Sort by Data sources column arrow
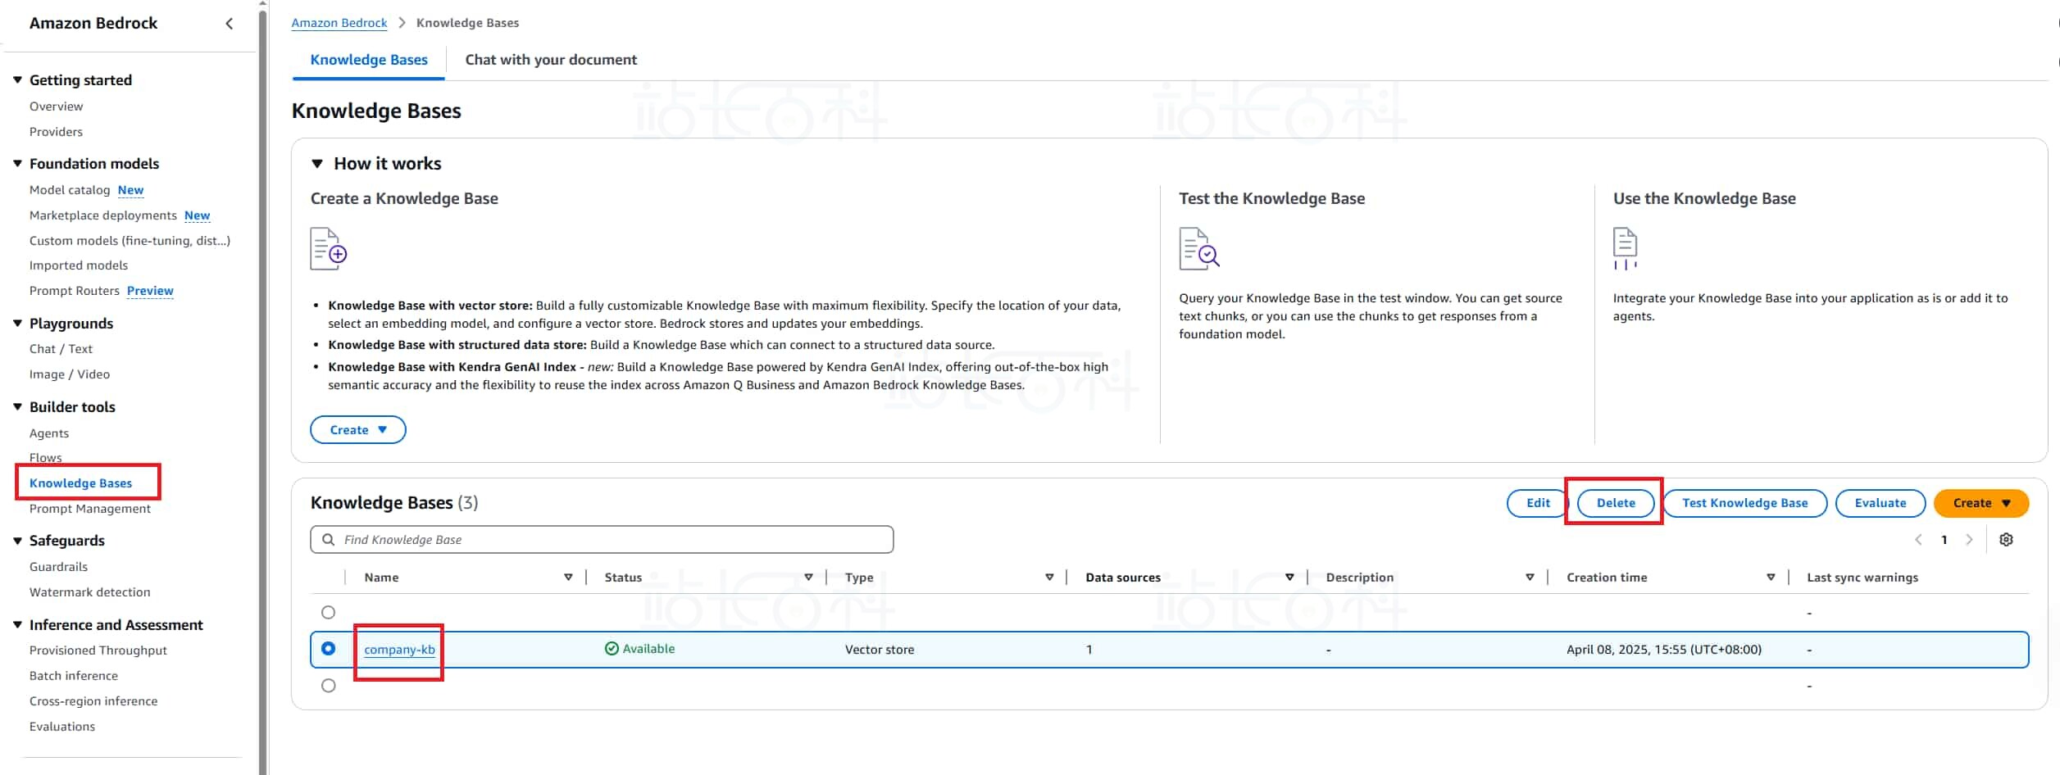This screenshot has width=2060, height=775. coord(1289,578)
